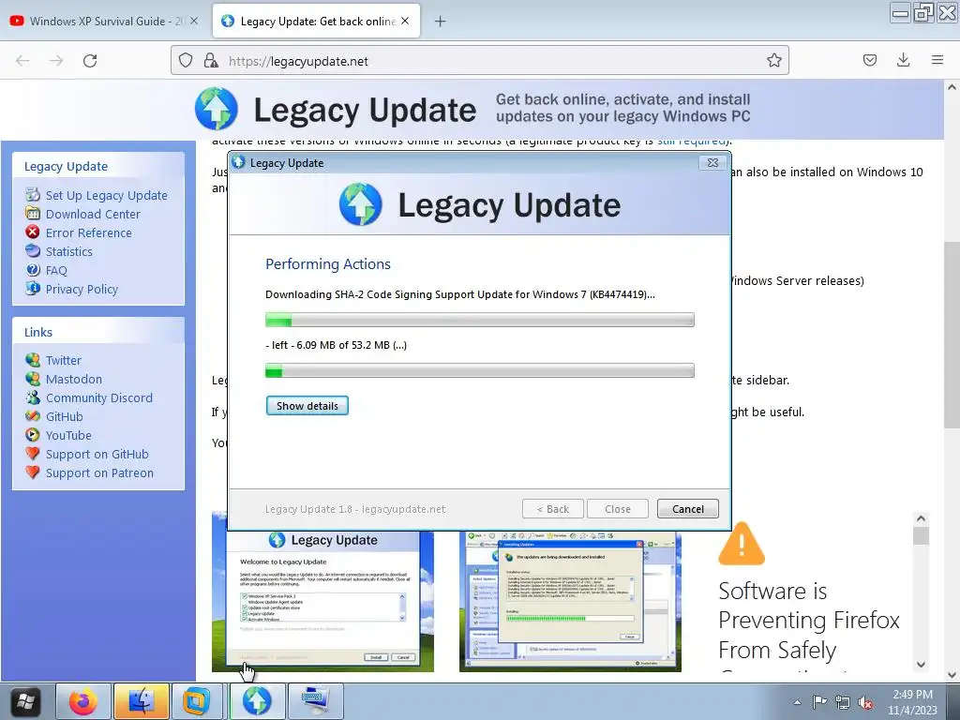960x720 pixels.
Task: Open the GitHub link
Action: click(x=65, y=417)
